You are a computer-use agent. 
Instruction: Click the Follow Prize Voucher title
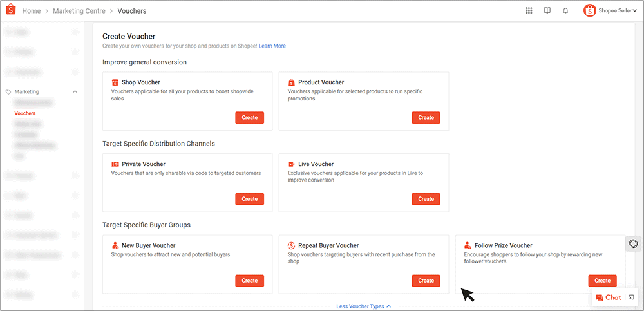point(504,246)
